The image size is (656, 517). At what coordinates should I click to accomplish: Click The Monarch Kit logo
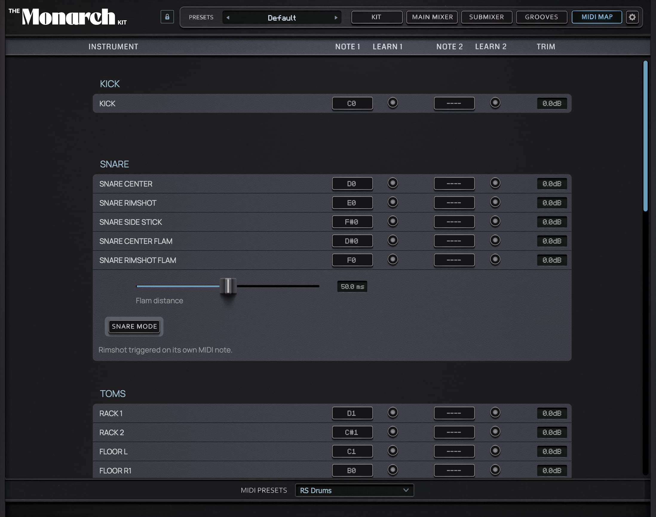click(x=68, y=17)
